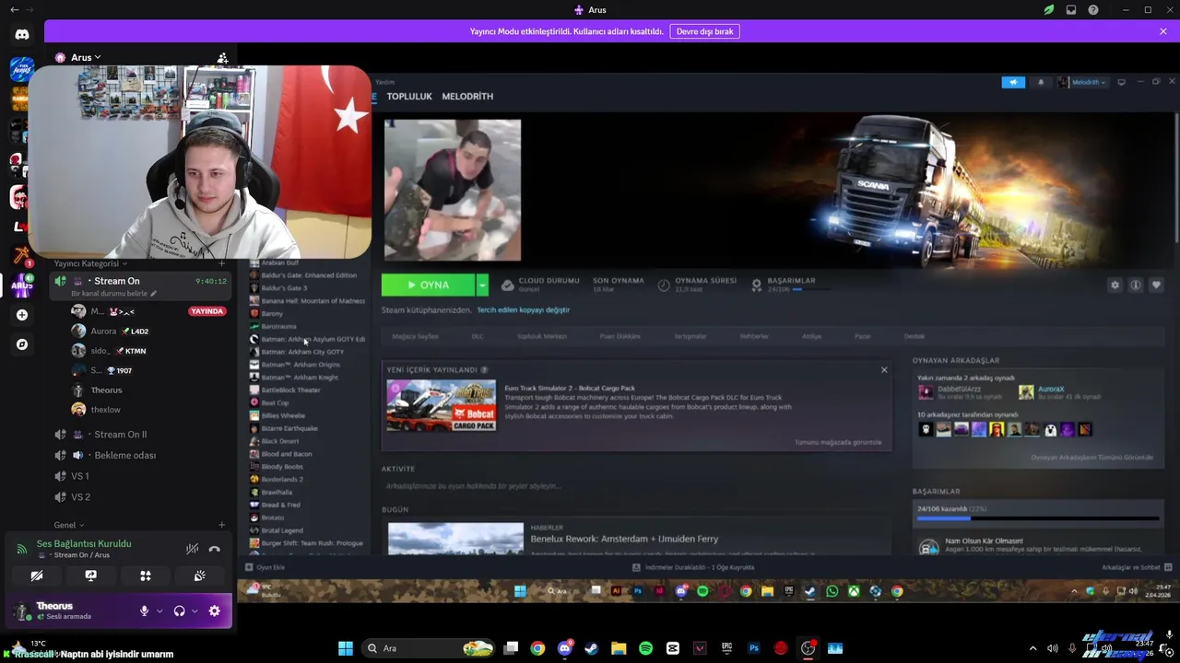1180x663 pixels.
Task: Click user thexlow in voice list
Action: [x=105, y=410]
